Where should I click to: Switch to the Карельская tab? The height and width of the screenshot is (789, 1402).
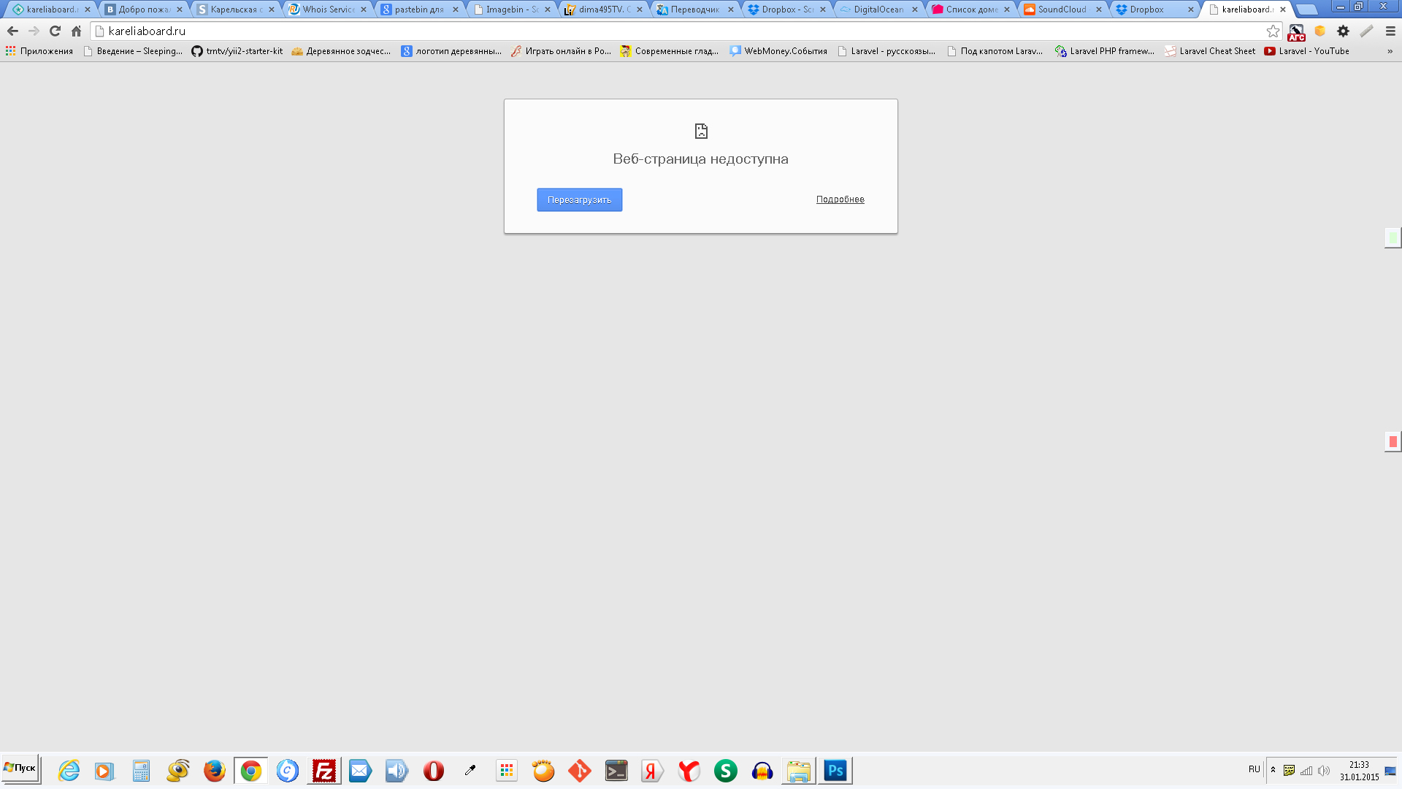(x=235, y=9)
